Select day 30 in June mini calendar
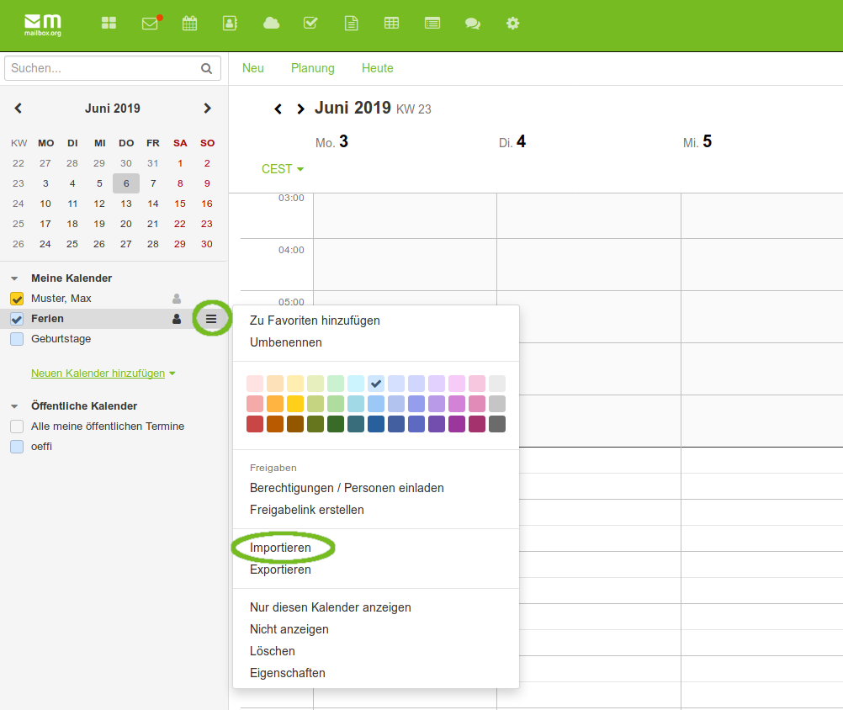This screenshot has width=843, height=710. pyautogui.click(x=207, y=244)
